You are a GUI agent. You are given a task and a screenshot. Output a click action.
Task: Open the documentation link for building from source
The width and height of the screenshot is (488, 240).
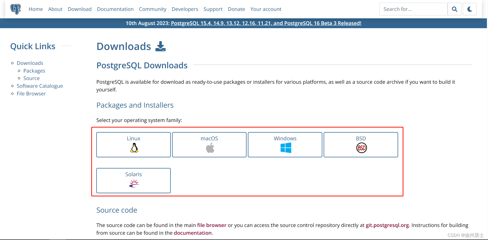(x=193, y=233)
